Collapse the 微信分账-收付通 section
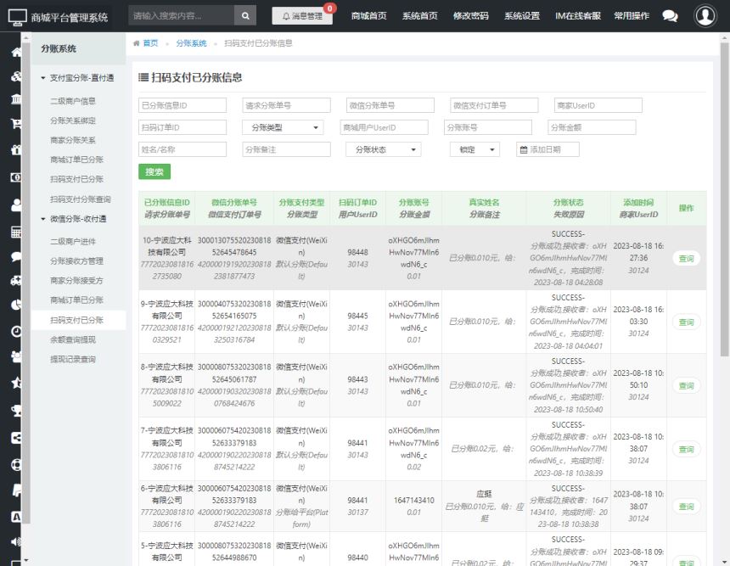730x566 pixels. click(74, 219)
